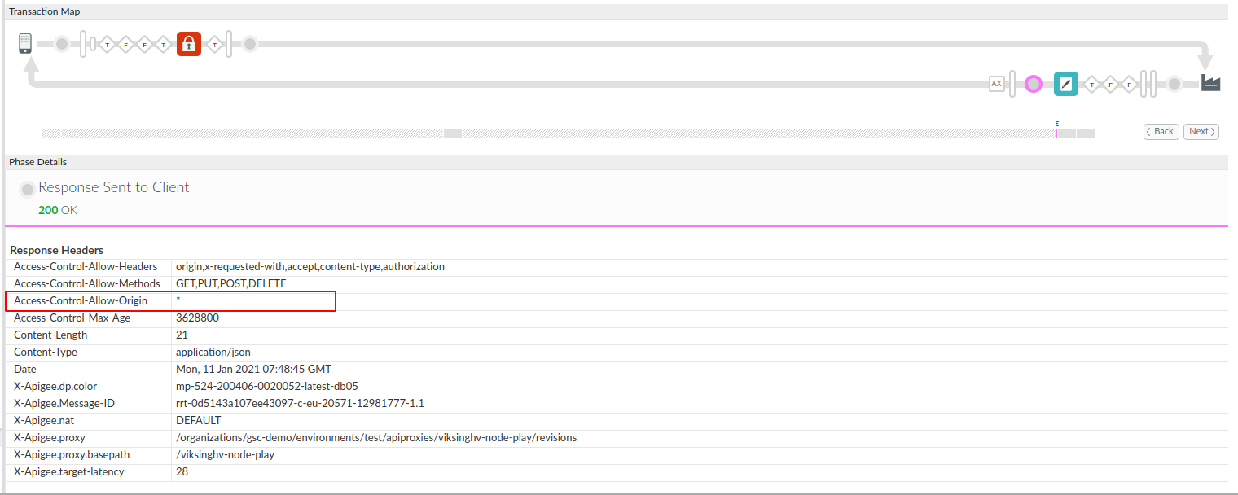Click the Transaction Map section header

[44, 11]
